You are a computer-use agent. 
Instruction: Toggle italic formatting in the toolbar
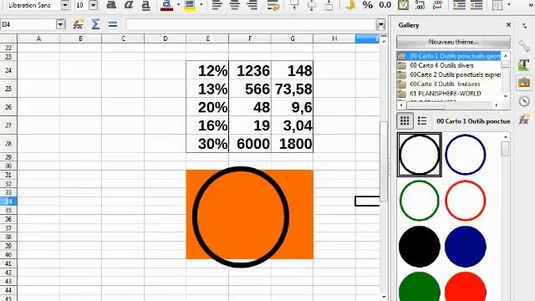pyautogui.click(x=129, y=5)
